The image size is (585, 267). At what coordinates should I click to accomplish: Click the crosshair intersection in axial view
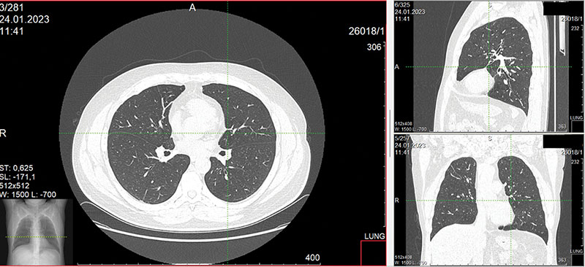tap(227, 133)
